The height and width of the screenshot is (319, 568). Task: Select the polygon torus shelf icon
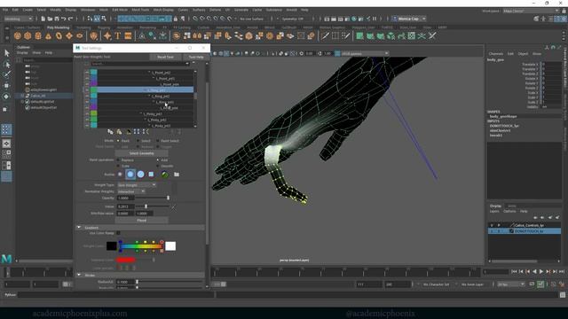click(59, 35)
